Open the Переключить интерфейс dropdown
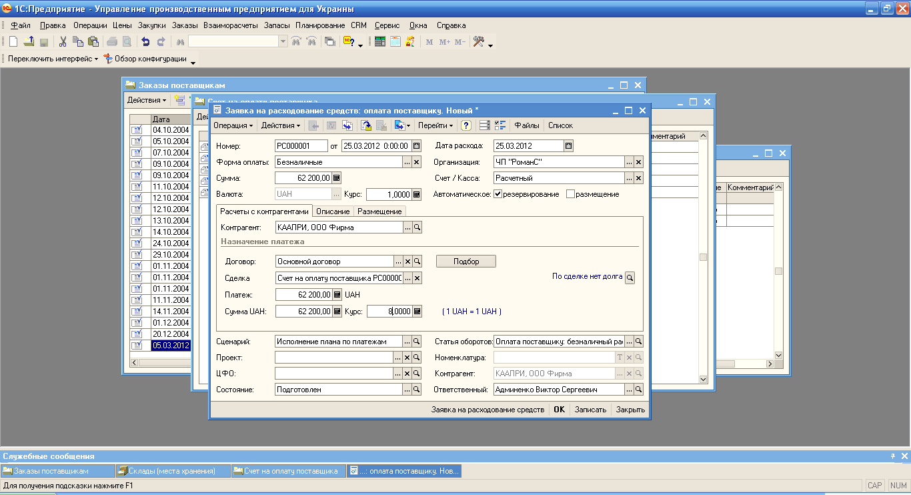This screenshot has height=495, width=911. click(53, 59)
